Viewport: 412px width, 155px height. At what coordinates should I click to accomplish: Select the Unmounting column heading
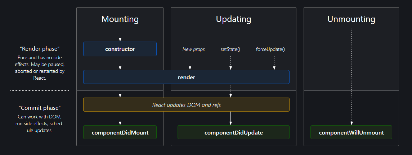[x=351, y=19]
